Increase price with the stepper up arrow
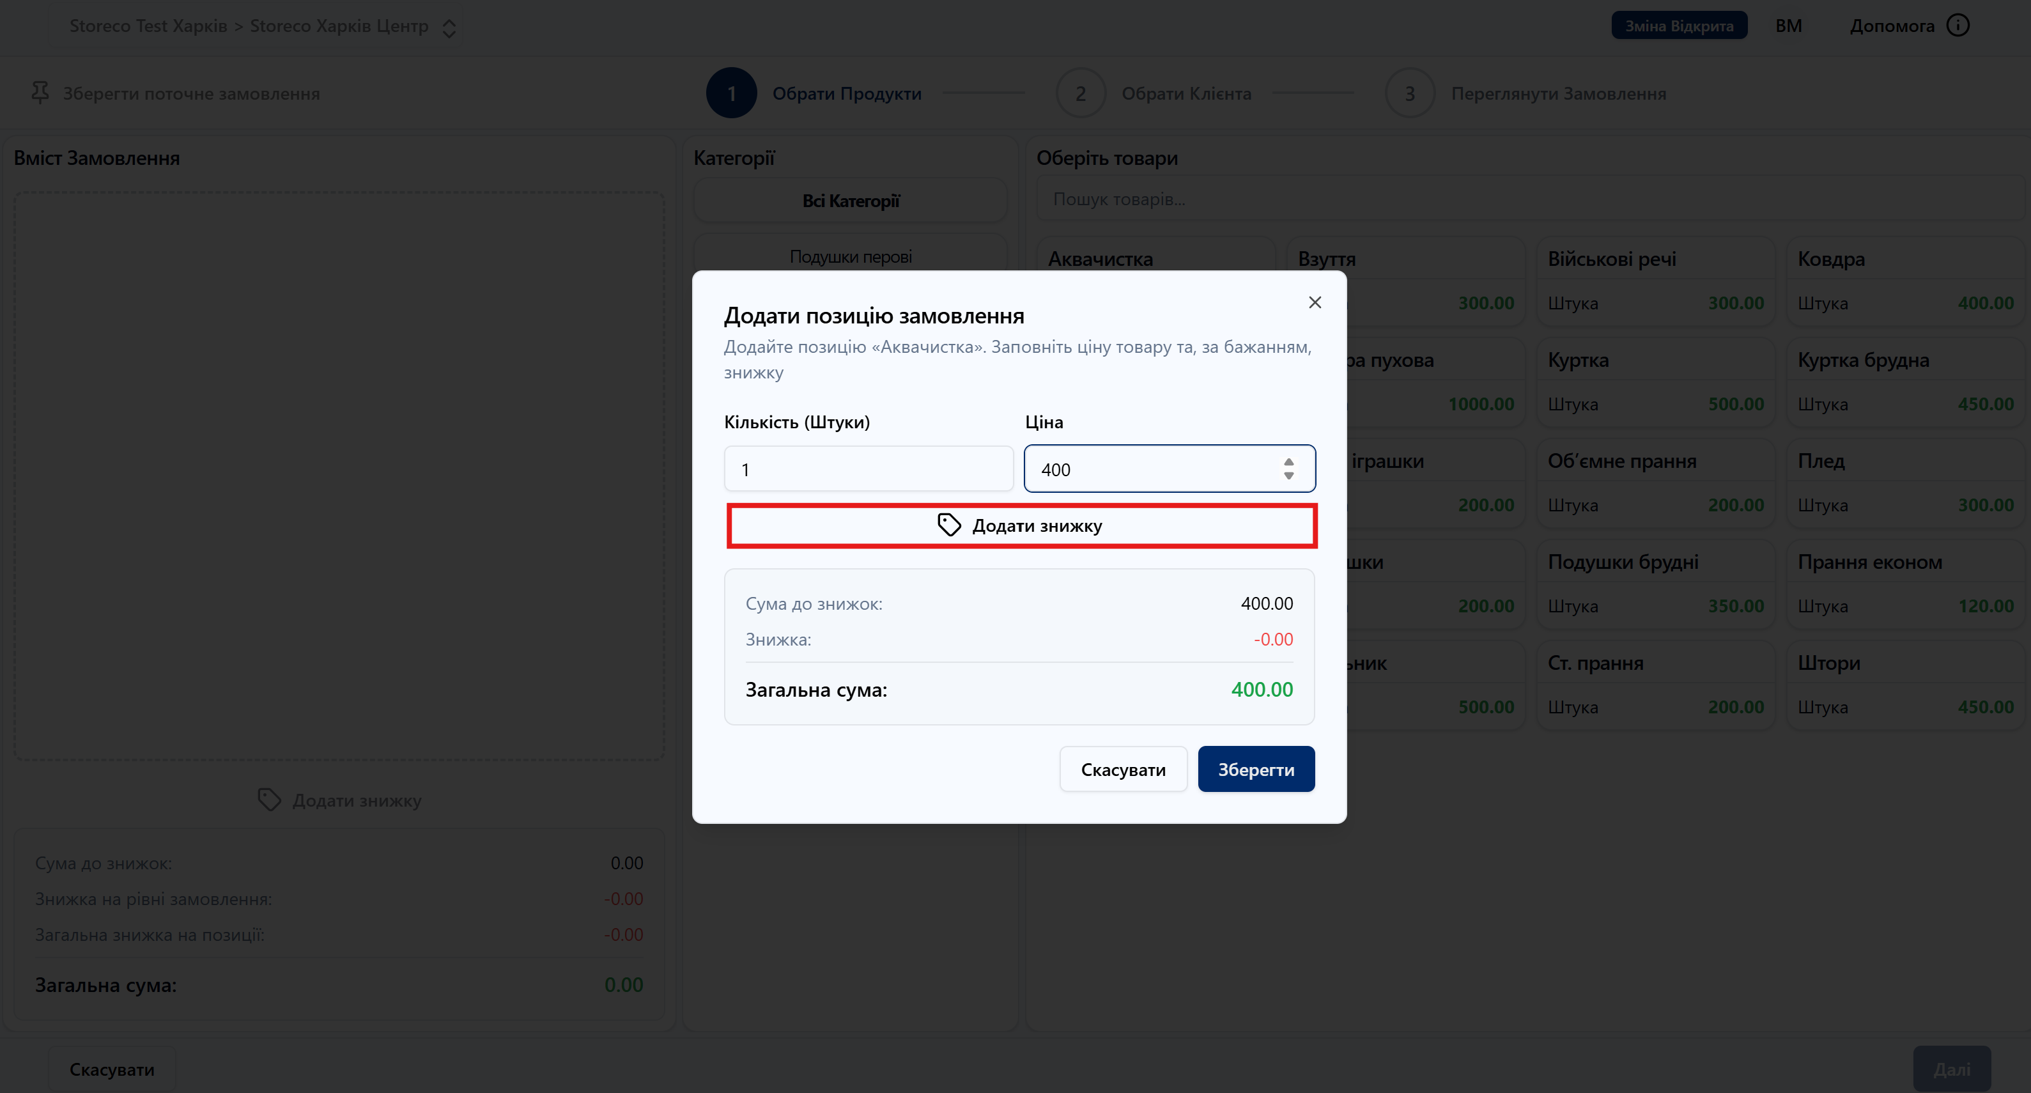Screen dimensions: 2031x1093 (x=1288, y=462)
